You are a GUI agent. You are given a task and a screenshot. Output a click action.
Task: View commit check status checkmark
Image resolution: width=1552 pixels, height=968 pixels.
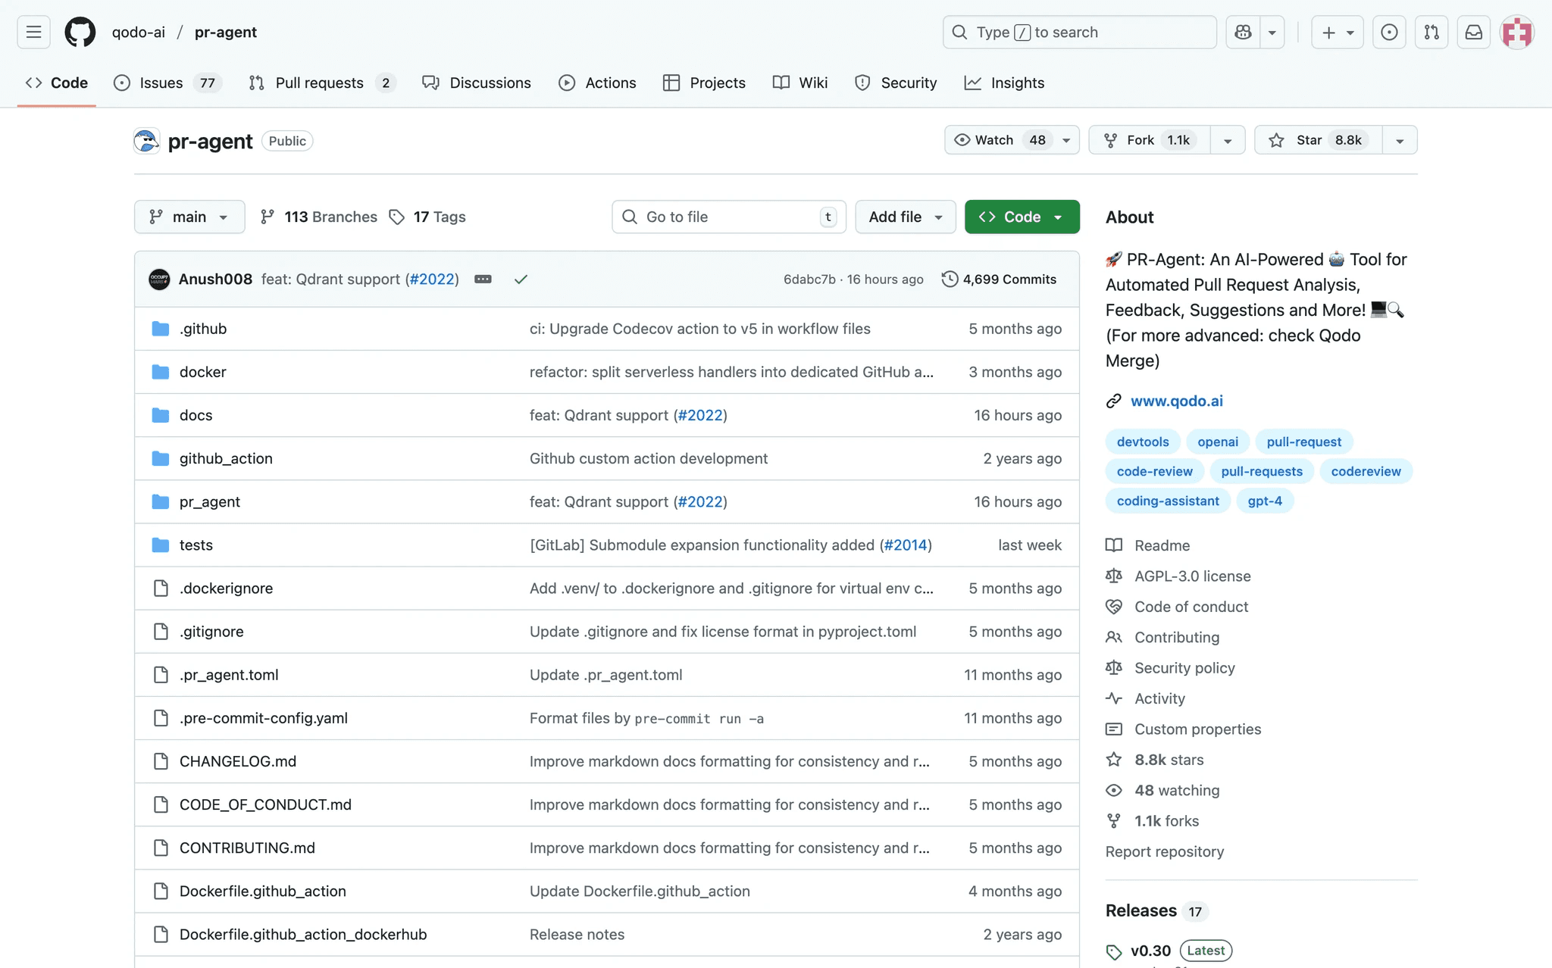(x=521, y=279)
